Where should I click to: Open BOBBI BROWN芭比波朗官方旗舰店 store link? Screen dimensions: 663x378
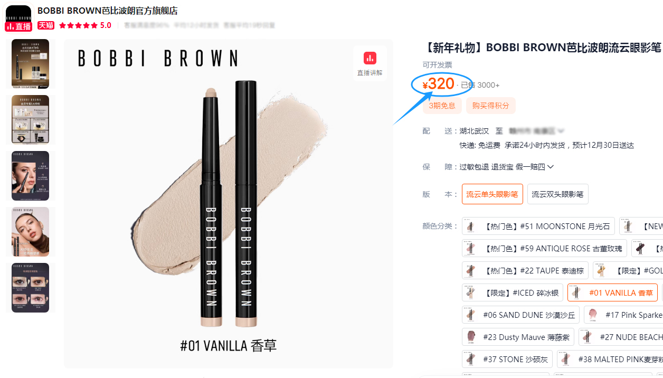coord(107,11)
